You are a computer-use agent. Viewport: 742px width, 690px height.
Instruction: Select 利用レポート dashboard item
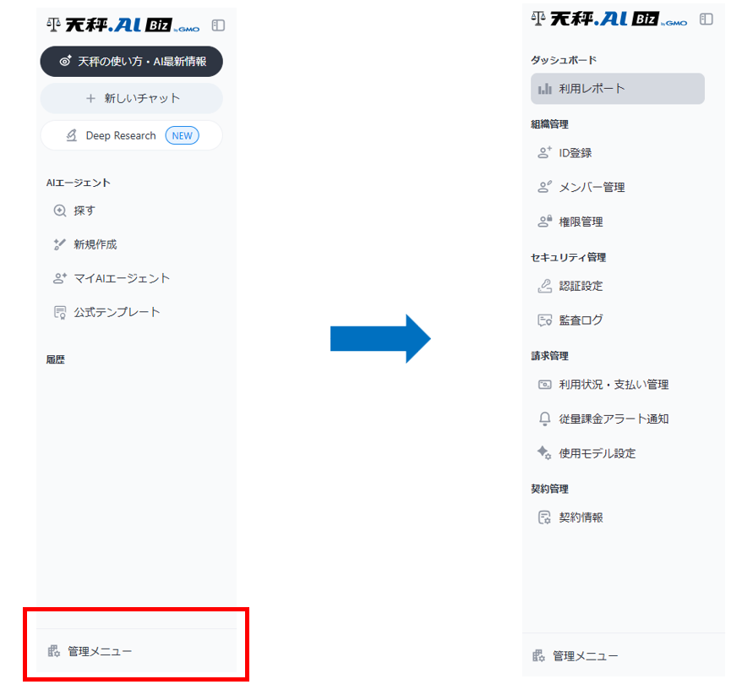point(618,89)
